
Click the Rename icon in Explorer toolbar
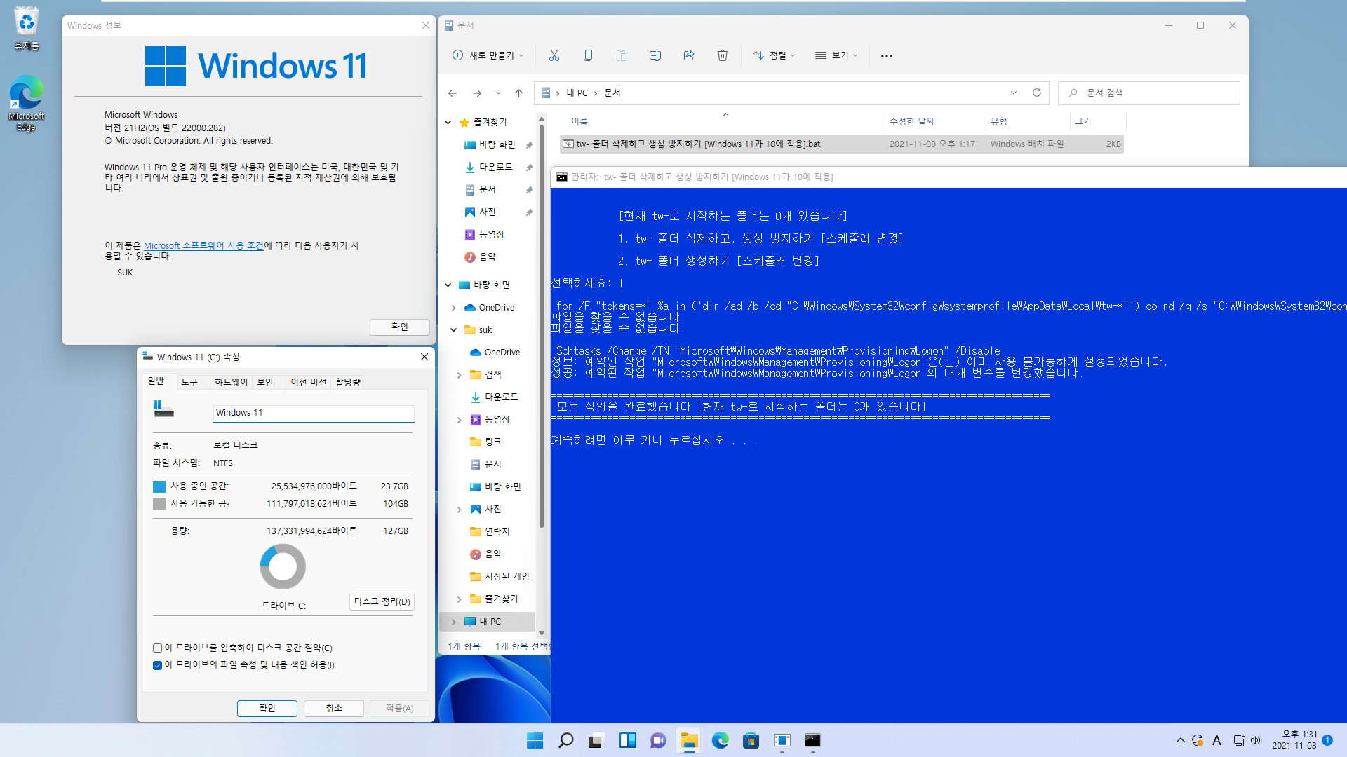pos(655,55)
